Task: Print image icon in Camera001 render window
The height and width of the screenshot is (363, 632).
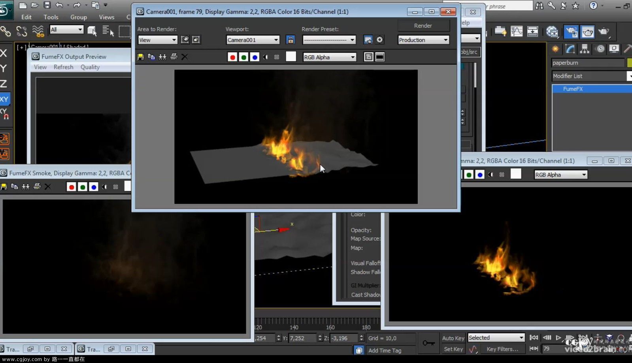Action: pos(174,57)
